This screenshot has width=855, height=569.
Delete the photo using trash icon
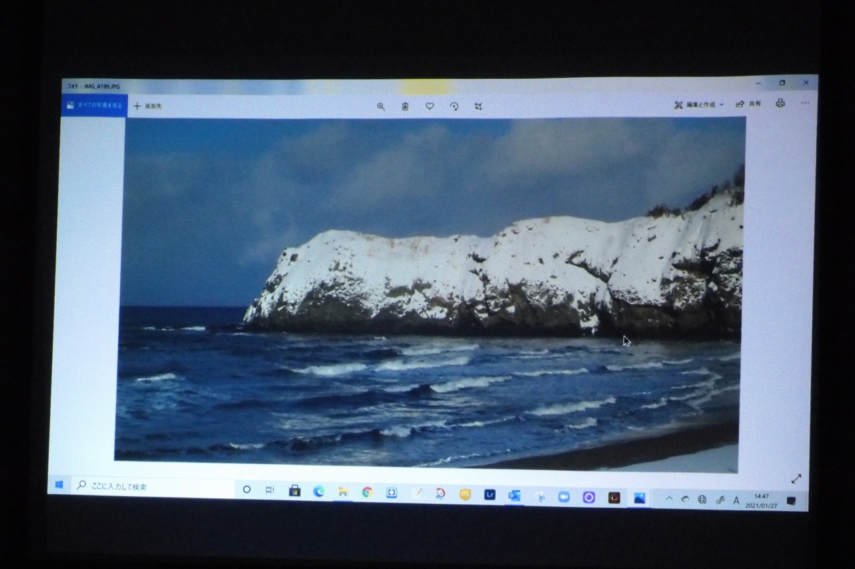click(x=405, y=106)
